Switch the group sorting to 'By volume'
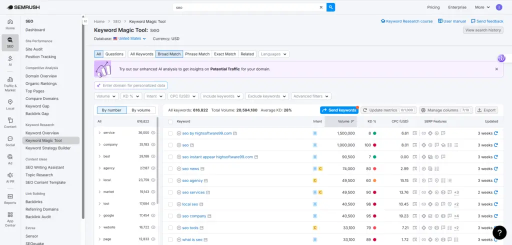512x245 pixels. tap(141, 110)
